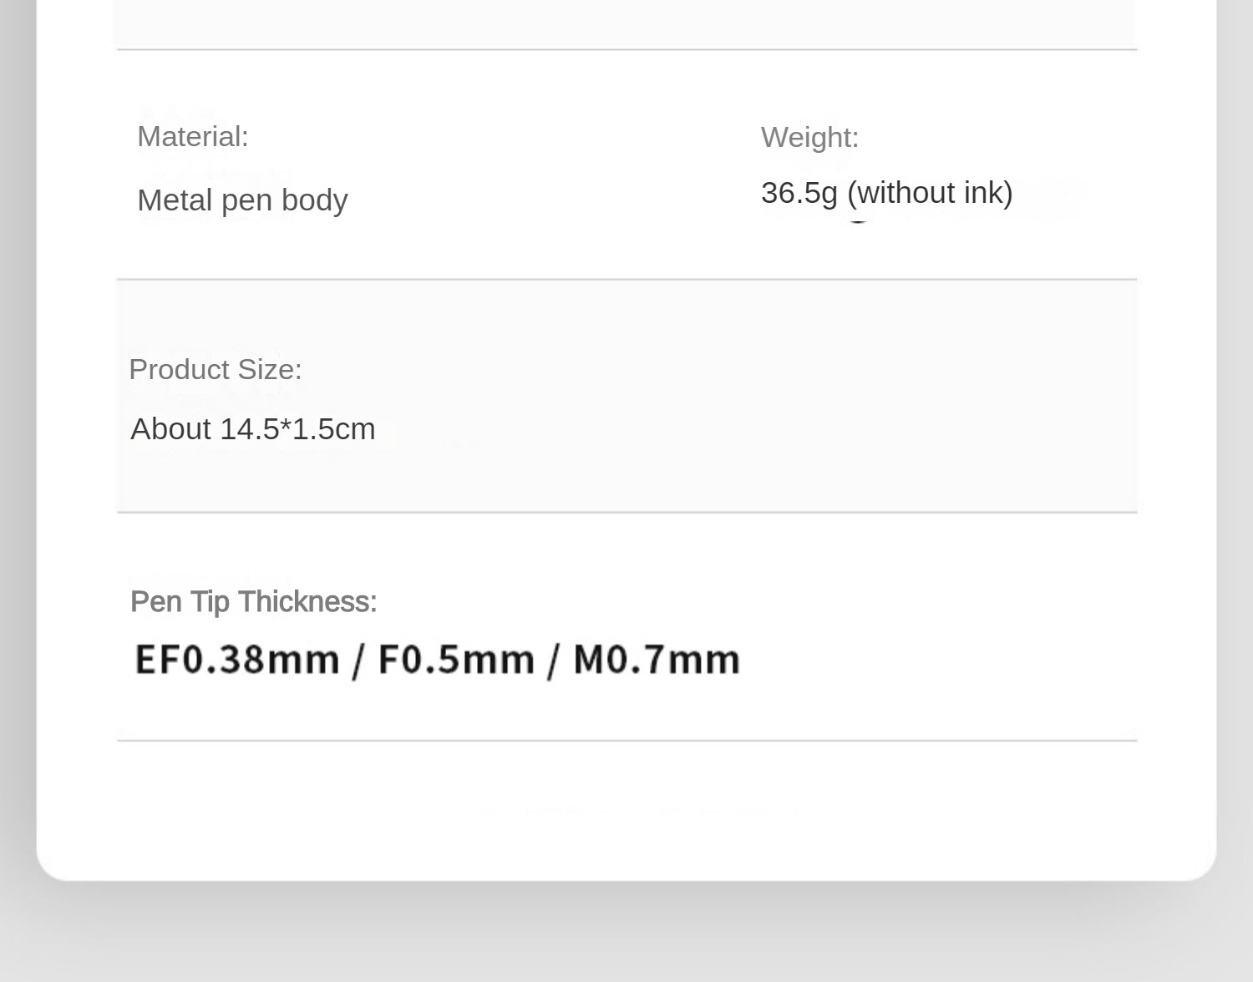Click the "14.5*1.5cm" dimensions value
The image size is (1253, 982).
coord(297,429)
